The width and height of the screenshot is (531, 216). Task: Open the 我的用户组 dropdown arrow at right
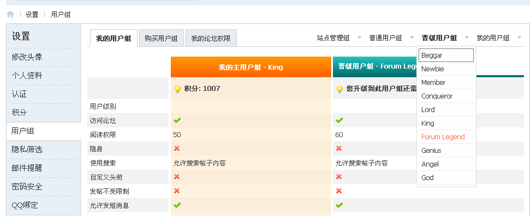tap(520, 38)
